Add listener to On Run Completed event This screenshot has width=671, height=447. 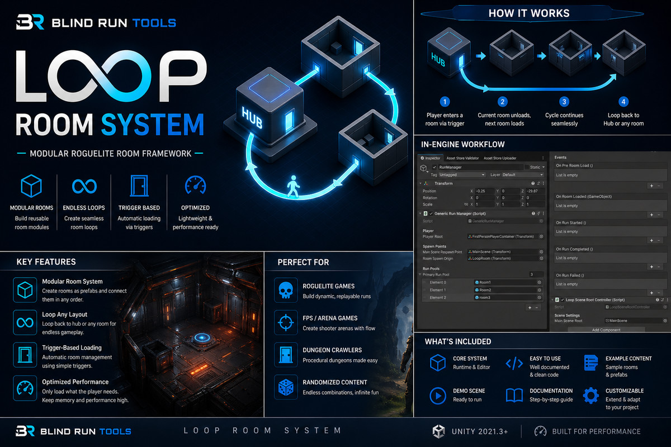pyautogui.click(x=651, y=267)
